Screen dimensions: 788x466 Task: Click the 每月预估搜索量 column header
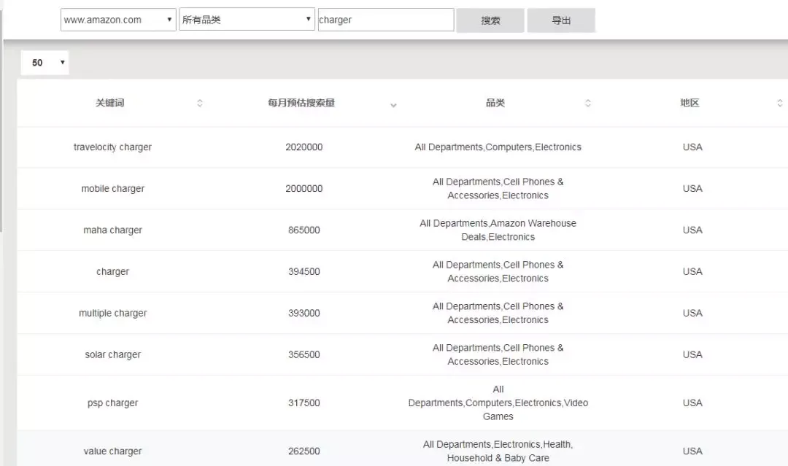(x=301, y=103)
